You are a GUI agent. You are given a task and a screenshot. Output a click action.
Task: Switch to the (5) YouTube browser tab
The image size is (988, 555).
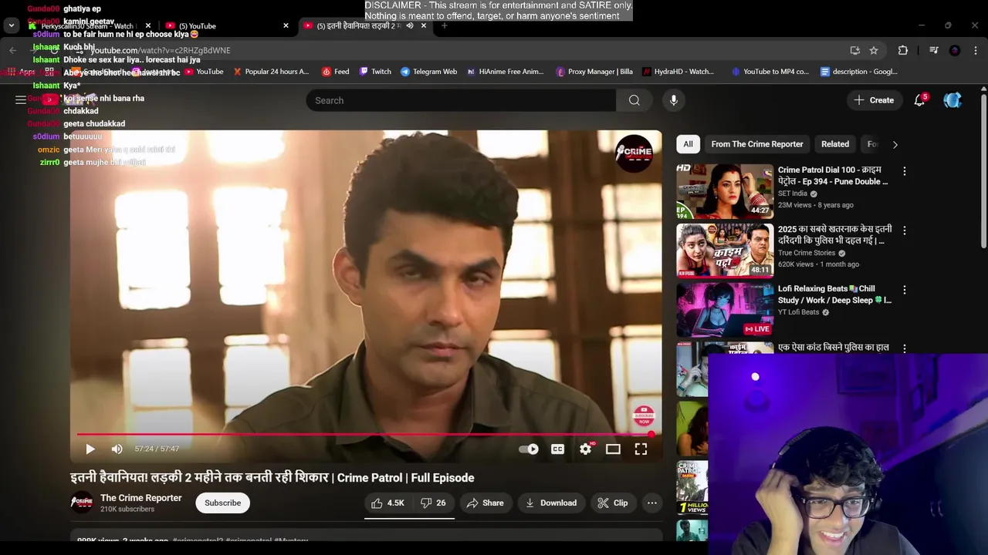[225, 25]
